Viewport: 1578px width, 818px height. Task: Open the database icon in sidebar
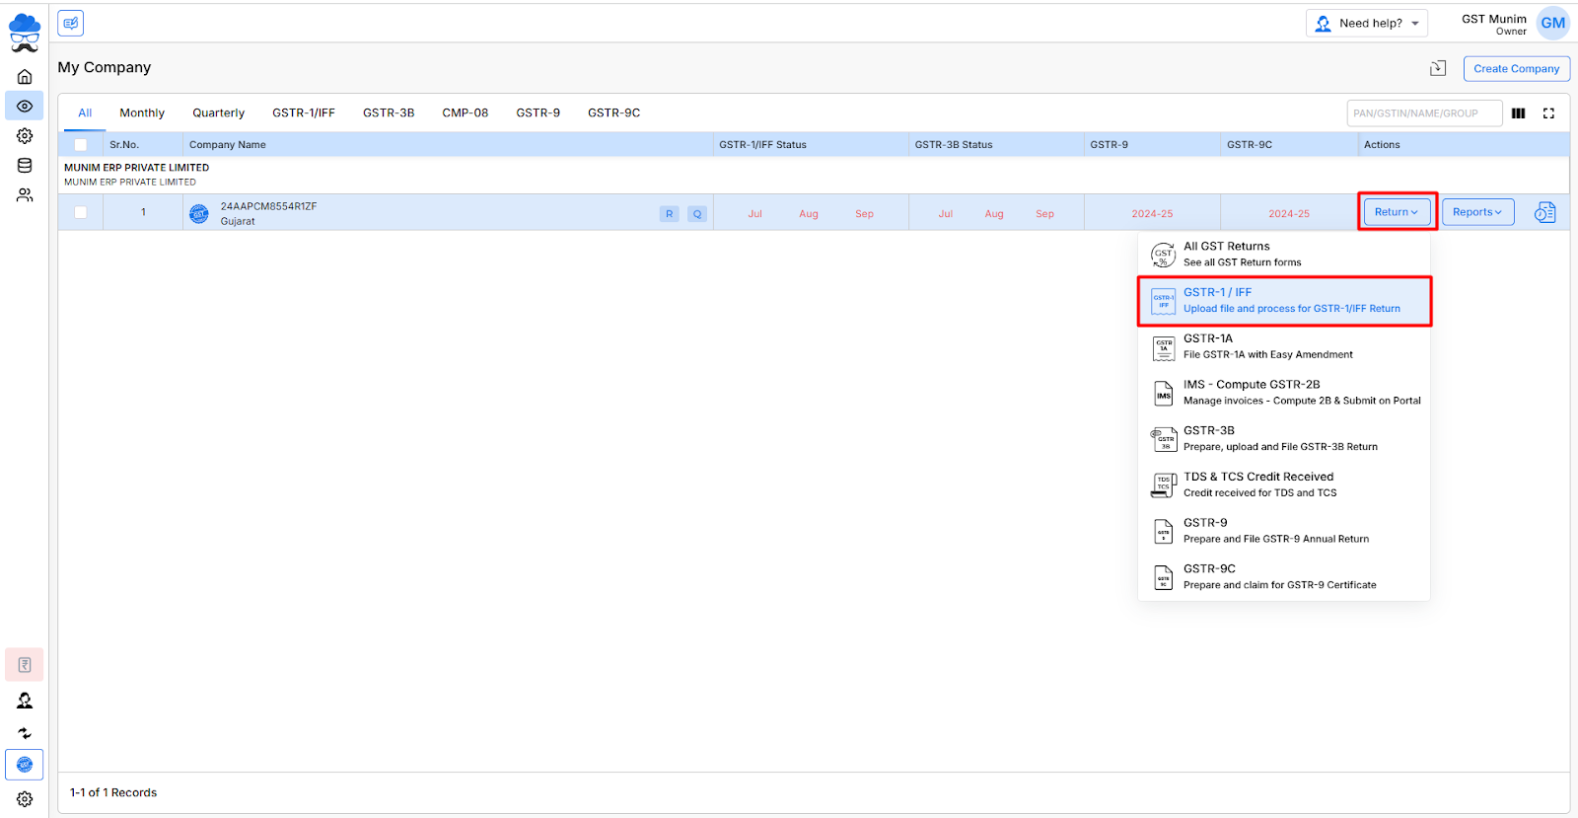coord(25,166)
